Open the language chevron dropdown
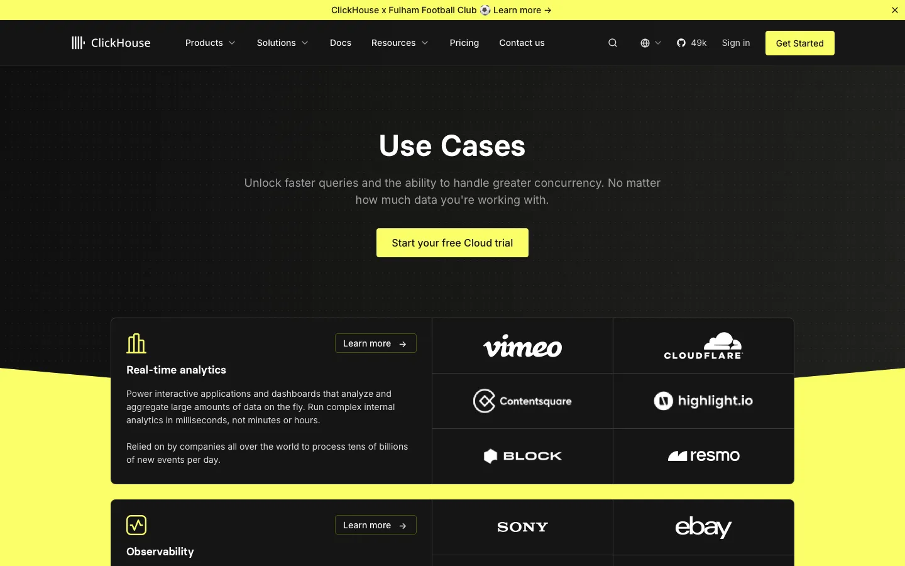The width and height of the screenshot is (905, 566). point(658,43)
